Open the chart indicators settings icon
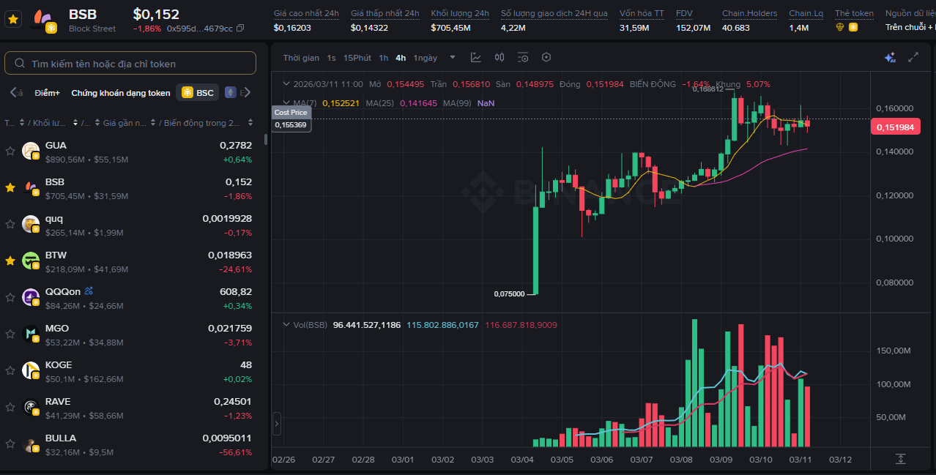Screen dimensions: 936x475 pyautogui.click(x=523, y=58)
